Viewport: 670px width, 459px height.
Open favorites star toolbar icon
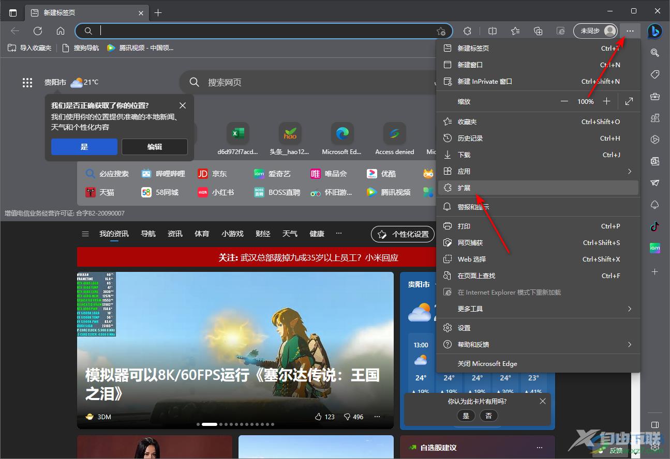(x=515, y=31)
